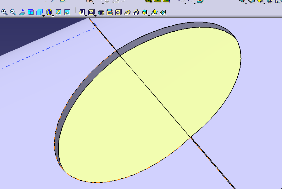Expand the view mode dropdown arrow beside shading cylinder
This screenshot has width=282, height=189.
pos(53,16)
